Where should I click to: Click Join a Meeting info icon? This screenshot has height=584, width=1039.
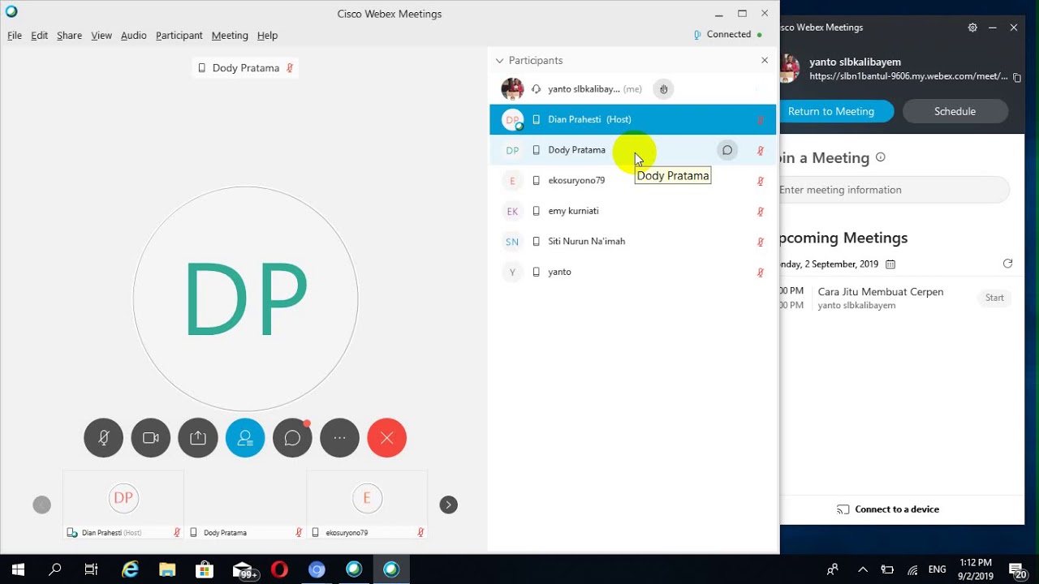coord(881,157)
